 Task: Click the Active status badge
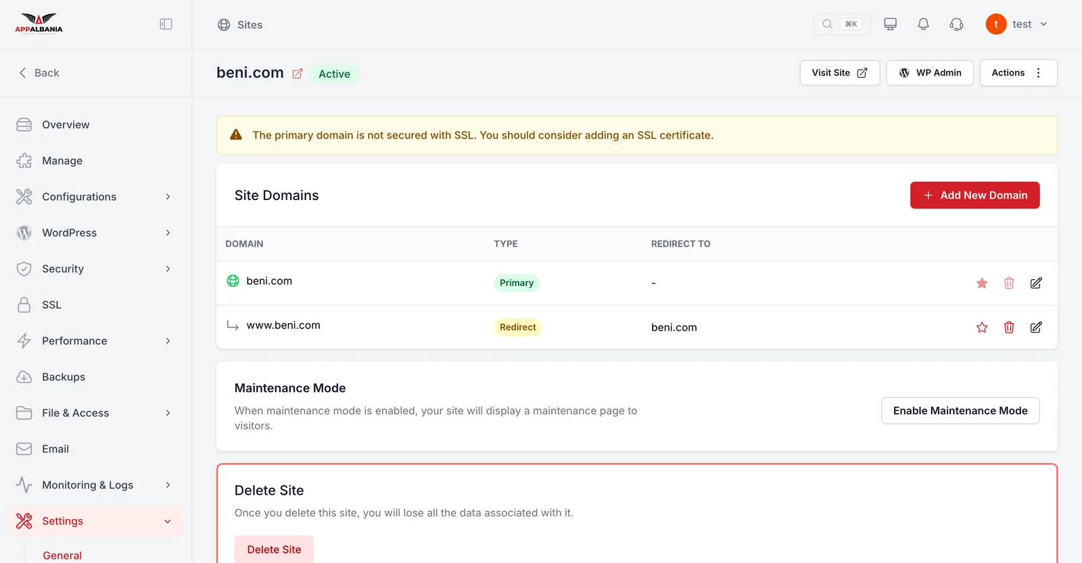[335, 74]
